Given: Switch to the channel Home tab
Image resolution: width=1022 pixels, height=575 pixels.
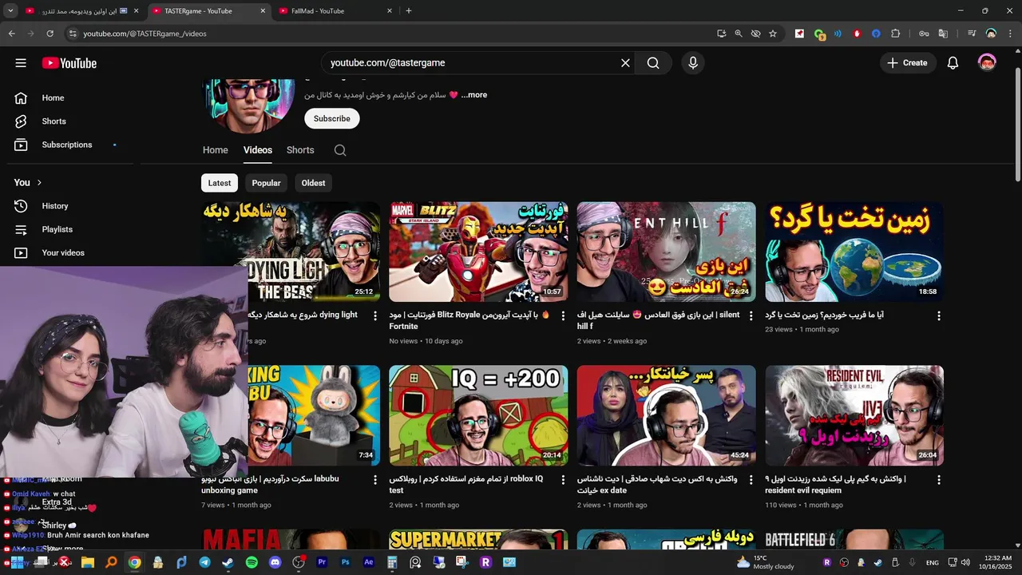Looking at the screenshot, I should [x=215, y=150].
